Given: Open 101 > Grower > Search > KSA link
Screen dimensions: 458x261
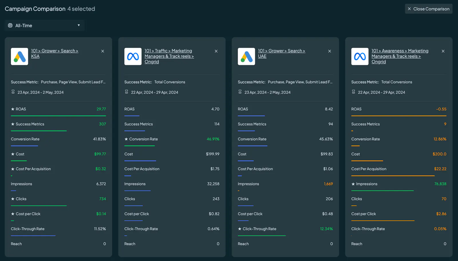Looking at the screenshot, I should coord(55,54).
